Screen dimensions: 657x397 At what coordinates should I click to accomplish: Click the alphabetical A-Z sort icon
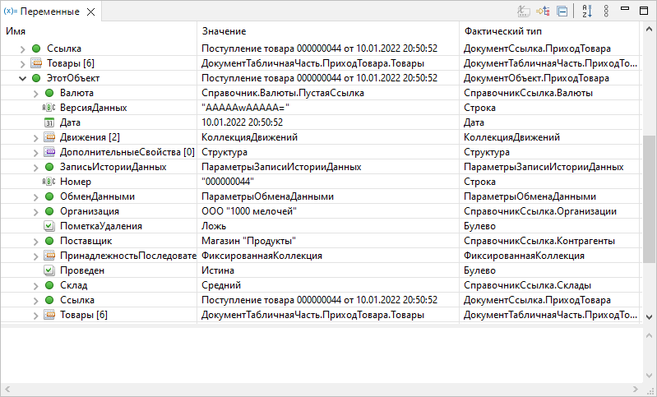pyautogui.click(x=586, y=12)
